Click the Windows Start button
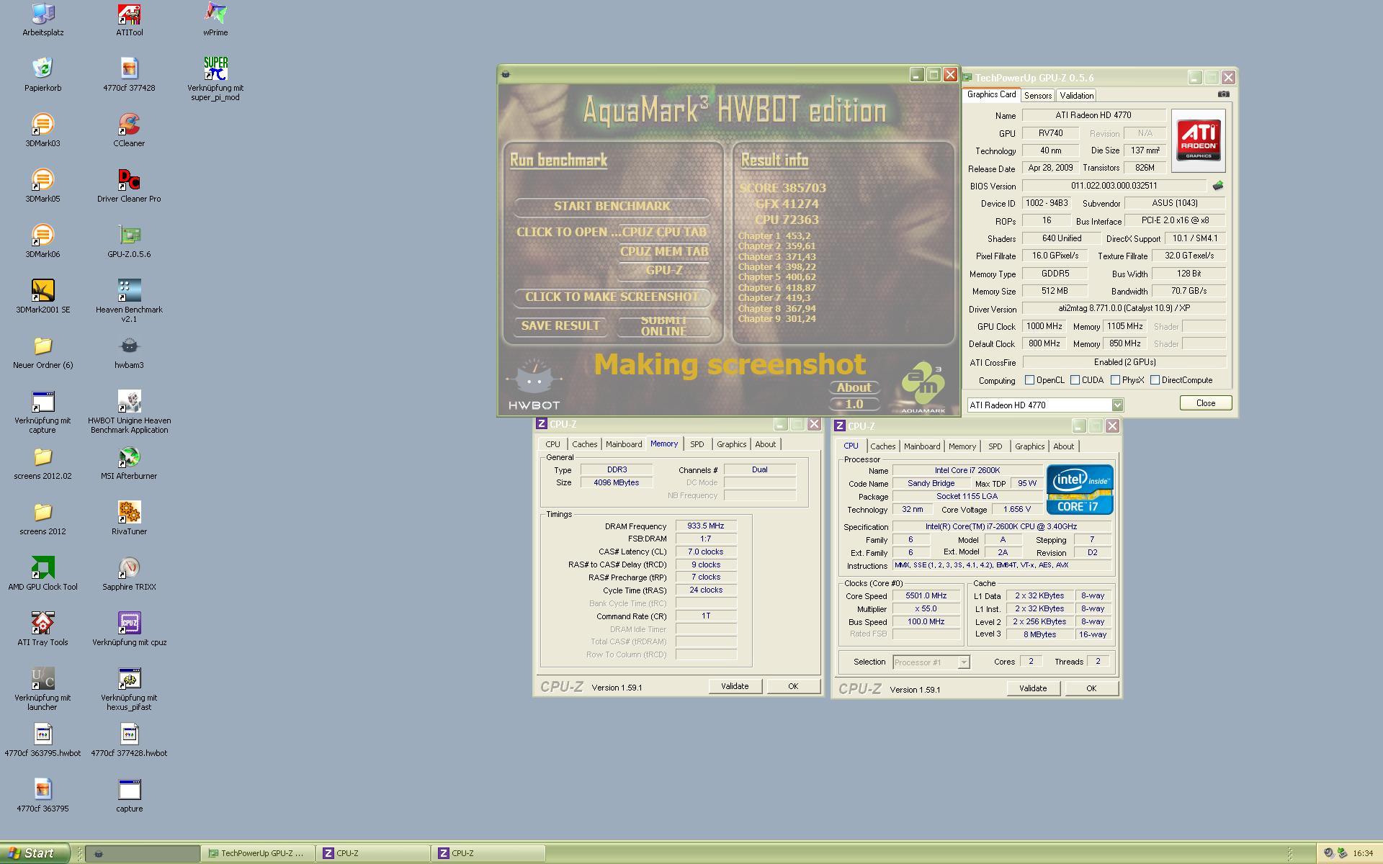Image resolution: width=1383 pixels, height=864 pixels. (35, 853)
